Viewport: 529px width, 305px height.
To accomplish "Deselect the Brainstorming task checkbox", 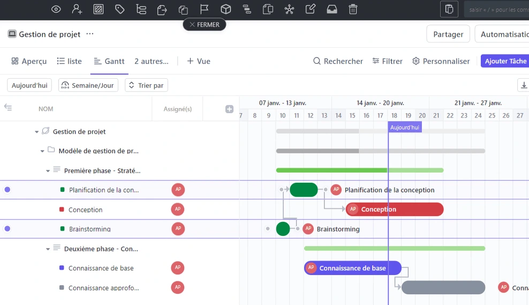I will [7, 229].
